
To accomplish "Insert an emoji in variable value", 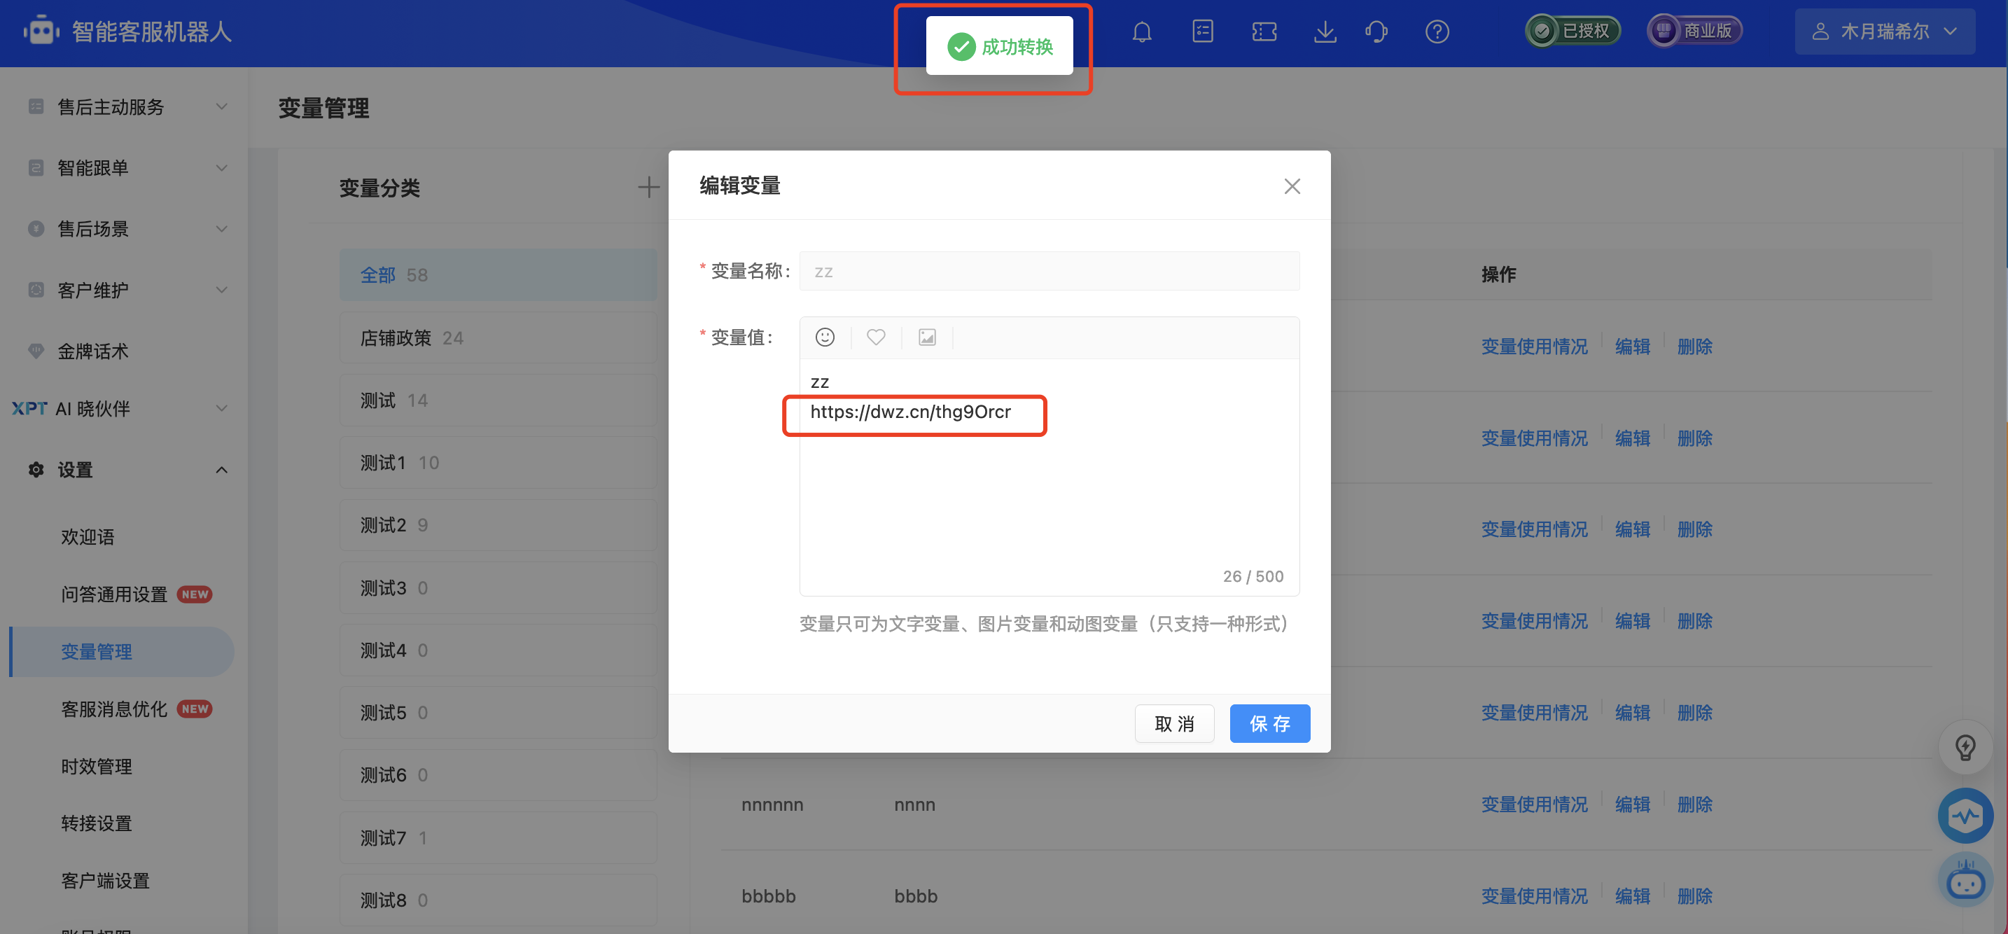I will 825,337.
